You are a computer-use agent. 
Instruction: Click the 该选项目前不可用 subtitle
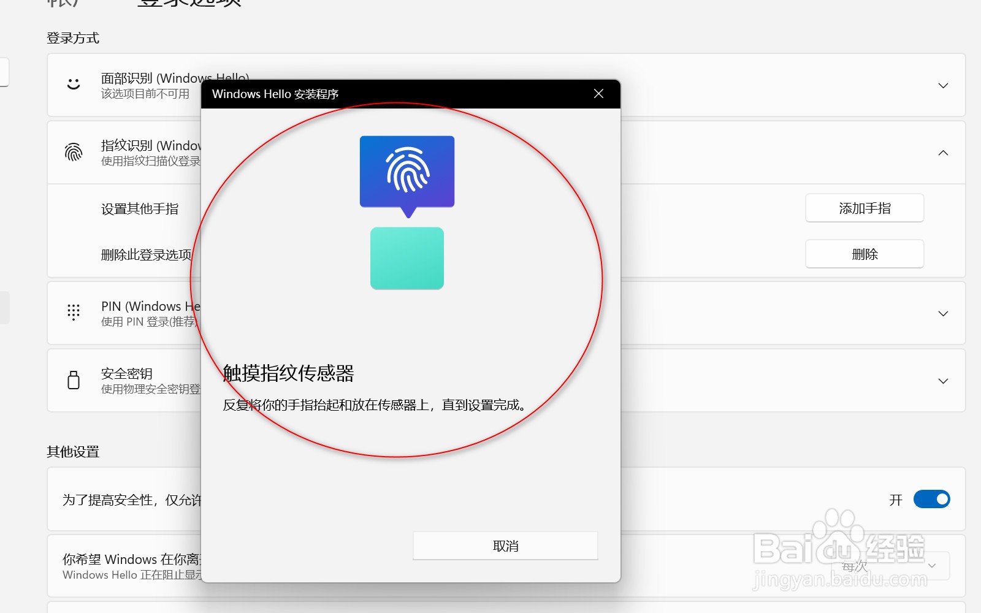145,94
